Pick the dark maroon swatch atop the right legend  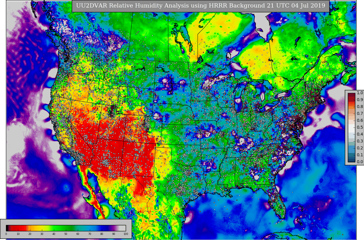(x=351, y=95)
